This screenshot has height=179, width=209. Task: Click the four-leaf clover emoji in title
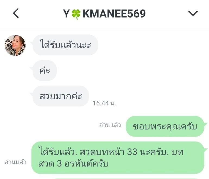(76, 14)
